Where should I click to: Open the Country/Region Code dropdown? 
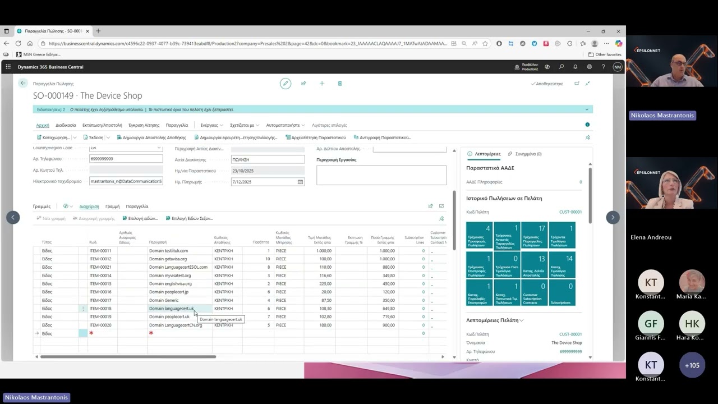click(x=159, y=148)
